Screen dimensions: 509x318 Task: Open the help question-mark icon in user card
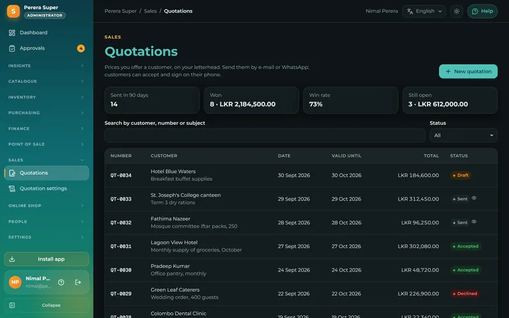click(61, 282)
